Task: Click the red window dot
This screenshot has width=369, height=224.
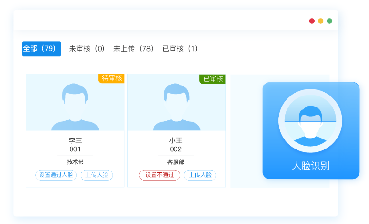Action: click(x=312, y=21)
